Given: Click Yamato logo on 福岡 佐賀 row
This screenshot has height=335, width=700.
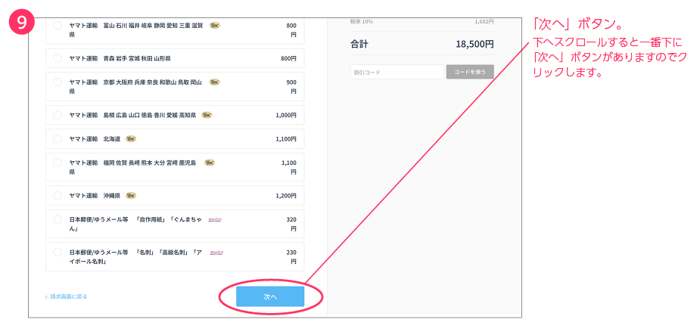Looking at the screenshot, I should click(210, 163).
